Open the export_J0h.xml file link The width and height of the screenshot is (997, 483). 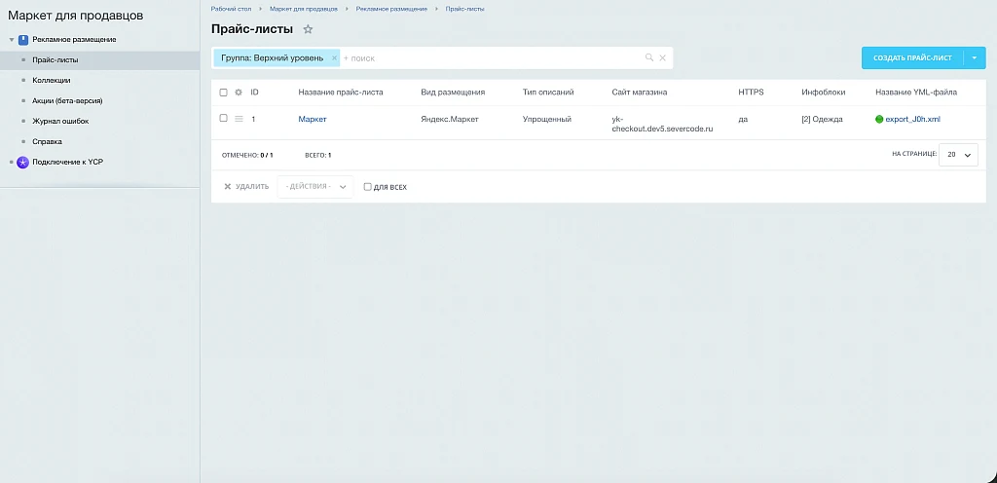click(x=912, y=119)
